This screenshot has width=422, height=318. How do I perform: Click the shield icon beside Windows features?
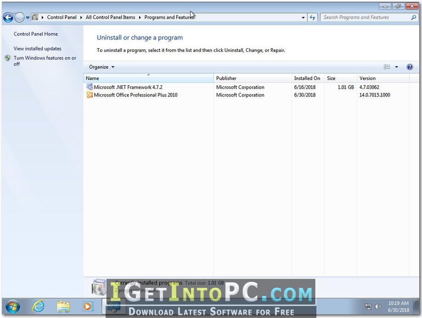(x=7, y=58)
